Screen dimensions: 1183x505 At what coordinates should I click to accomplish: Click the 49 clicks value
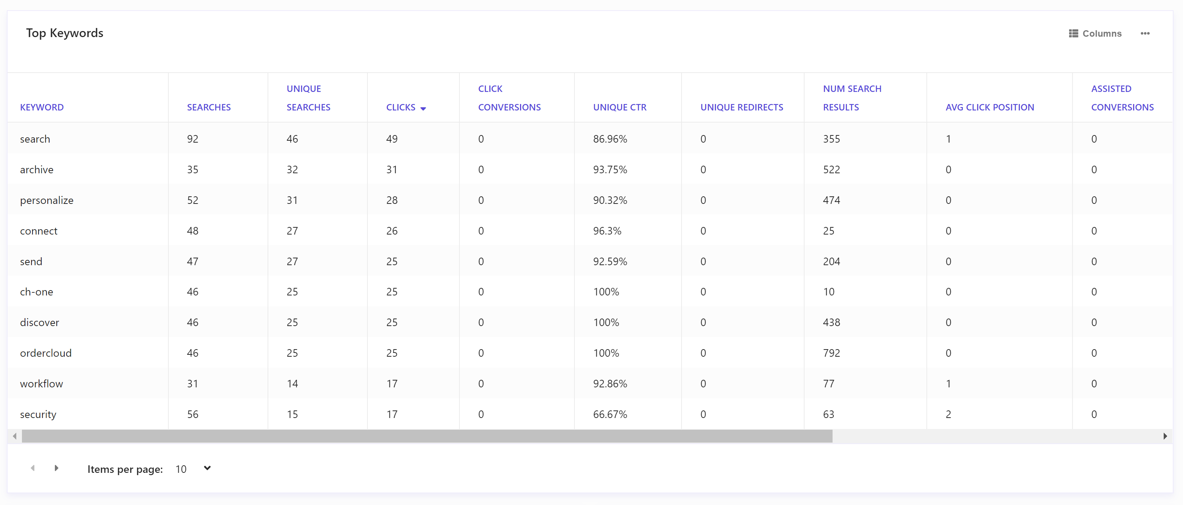pos(392,139)
